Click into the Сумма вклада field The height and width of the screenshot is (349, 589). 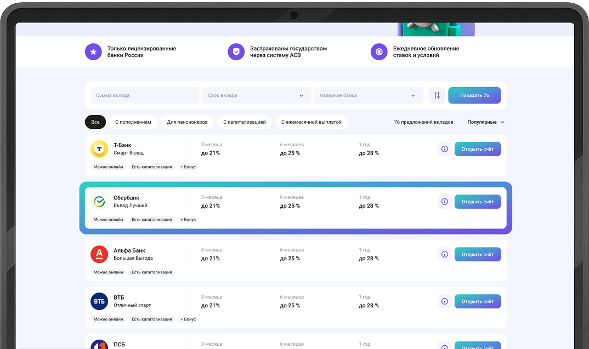click(x=144, y=95)
